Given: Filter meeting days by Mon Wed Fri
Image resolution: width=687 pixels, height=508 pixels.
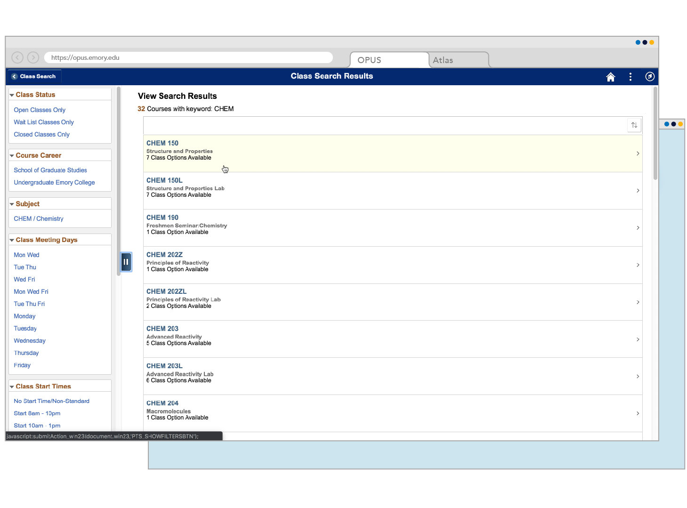Looking at the screenshot, I should [x=31, y=291].
